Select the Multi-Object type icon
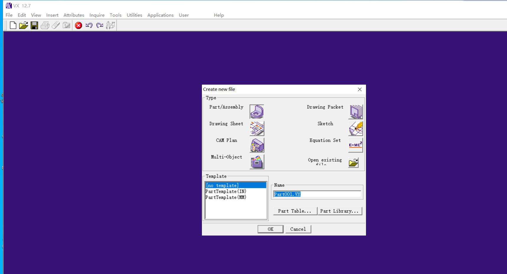507x274 pixels. pos(257,162)
